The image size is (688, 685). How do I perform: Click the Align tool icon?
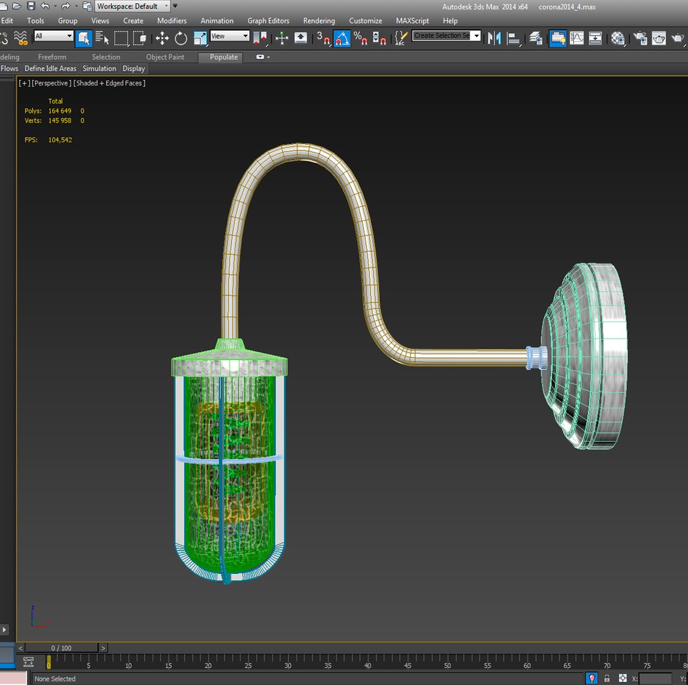coord(514,38)
